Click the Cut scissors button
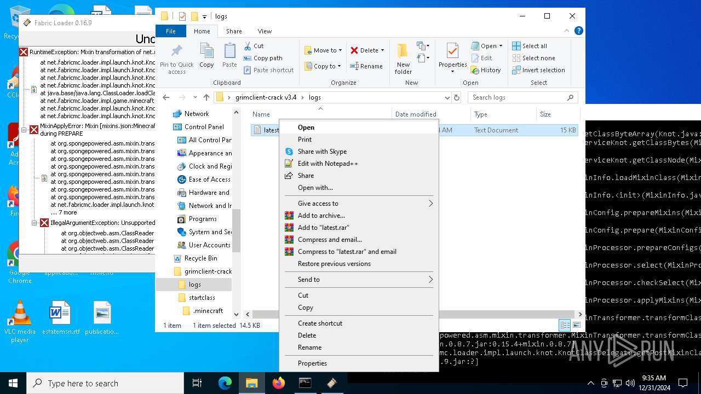Screen dimensions: 701x394 [254, 46]
